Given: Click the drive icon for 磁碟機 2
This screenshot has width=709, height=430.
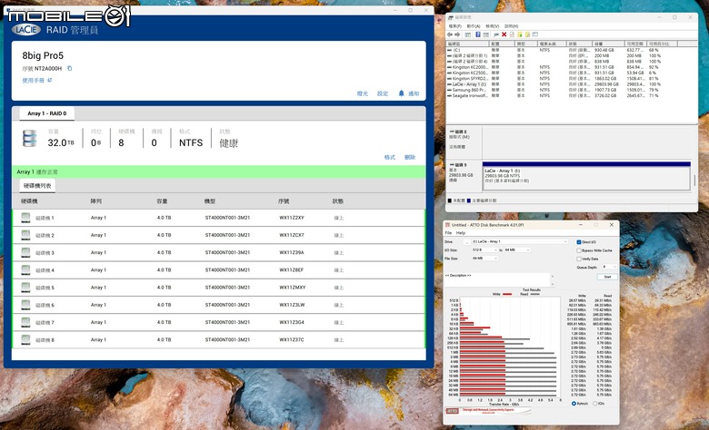Looking at the screenshot, I should [x=25, y=235].
